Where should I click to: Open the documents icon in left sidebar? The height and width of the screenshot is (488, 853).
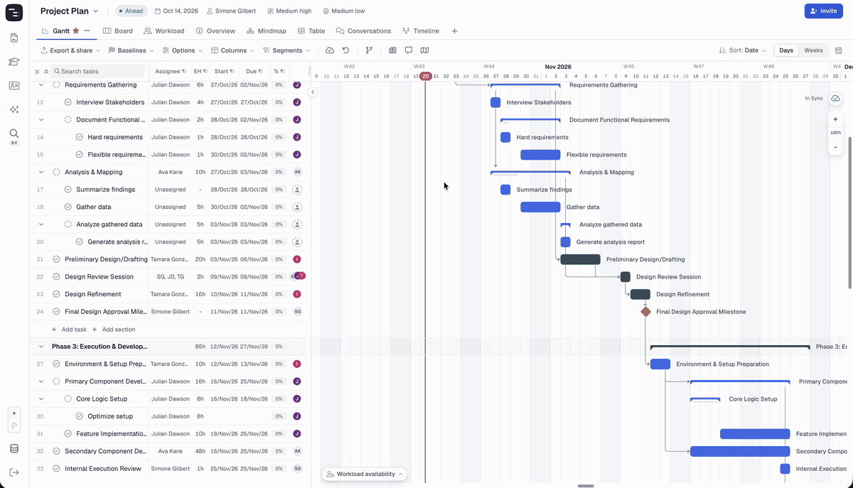pos(14,38)
